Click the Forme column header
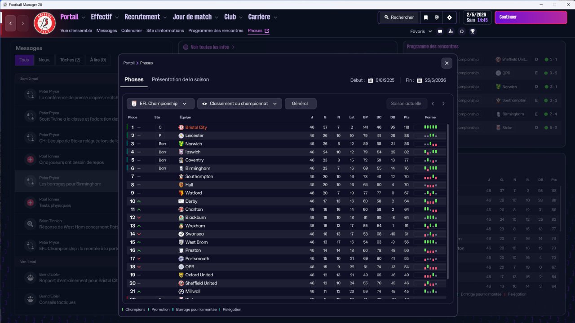The height and width of the screenshot is (323, 575). point(430,118)
